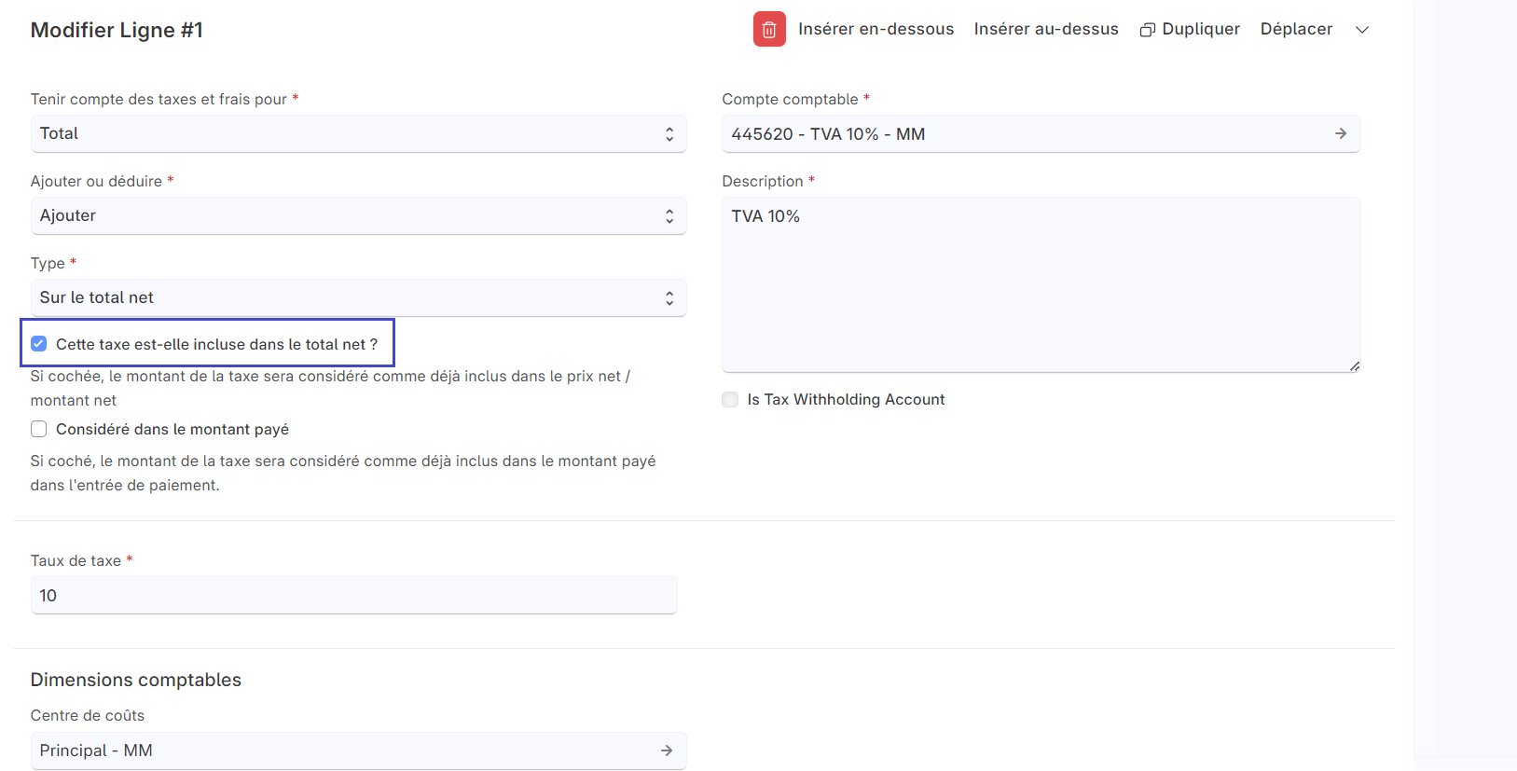
Task: Click 'Insérer au-dessus' action
Action: click(1045, 30)
